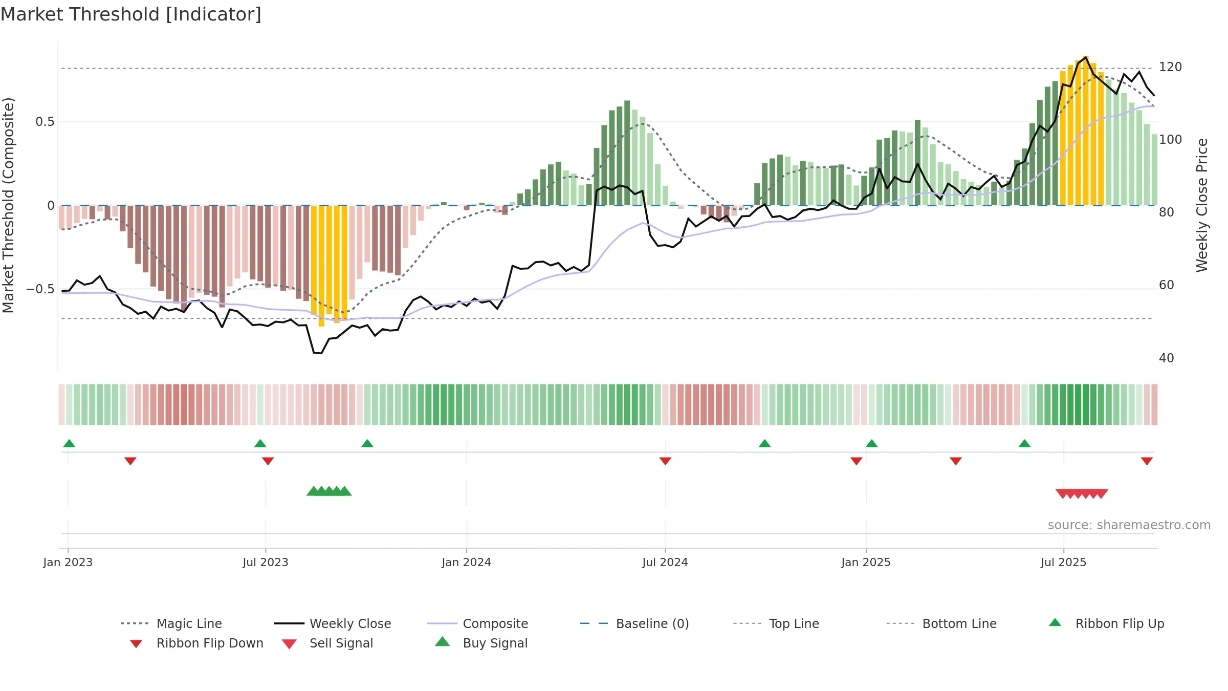Click the green flip-up triangle at Jan 2023
The height and width of the screenshot is (691, 1228).
point(69,443)
